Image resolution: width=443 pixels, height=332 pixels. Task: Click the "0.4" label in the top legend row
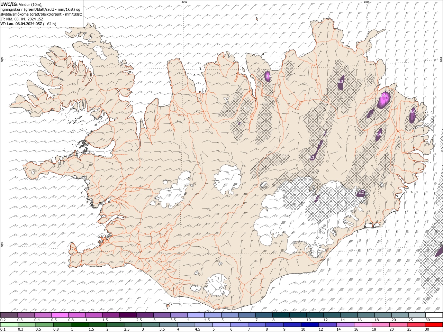point(37,320)
